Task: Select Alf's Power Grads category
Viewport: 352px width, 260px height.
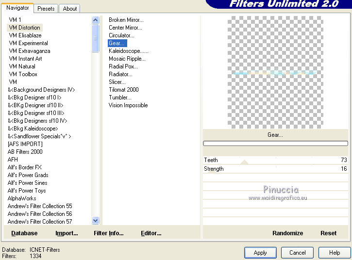Action: (x=28, y=175)
